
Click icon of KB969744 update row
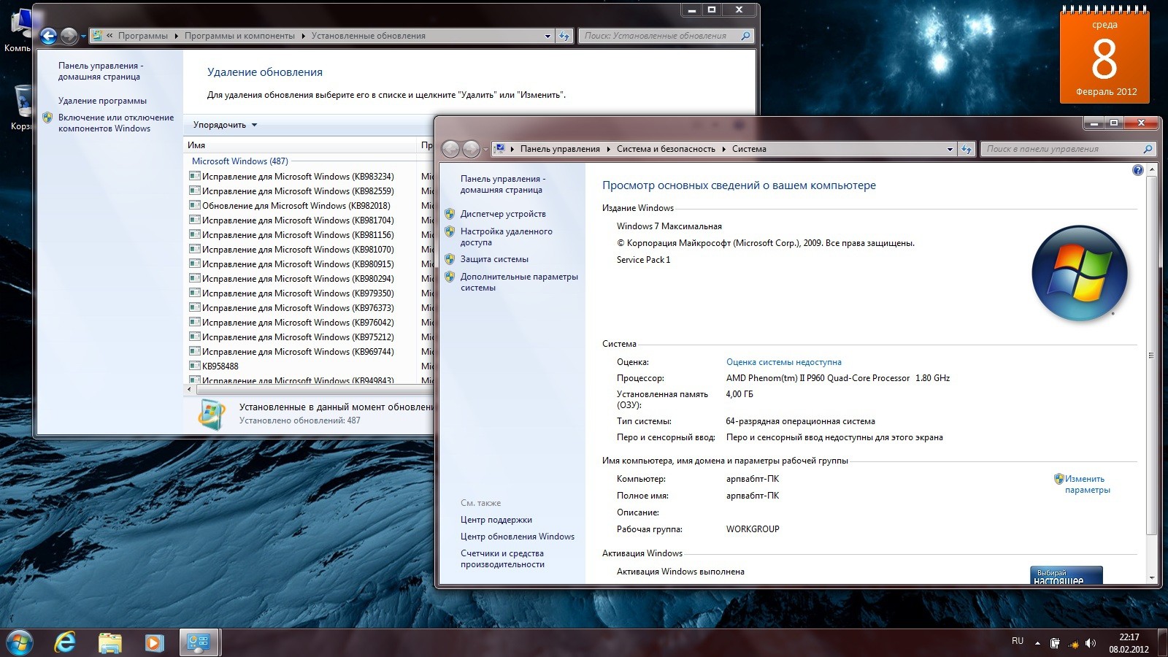point(195,351)
